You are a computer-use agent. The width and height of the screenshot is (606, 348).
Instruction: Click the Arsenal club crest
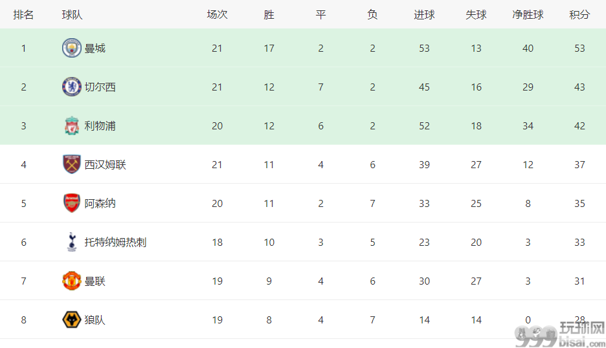pos(71,203)
